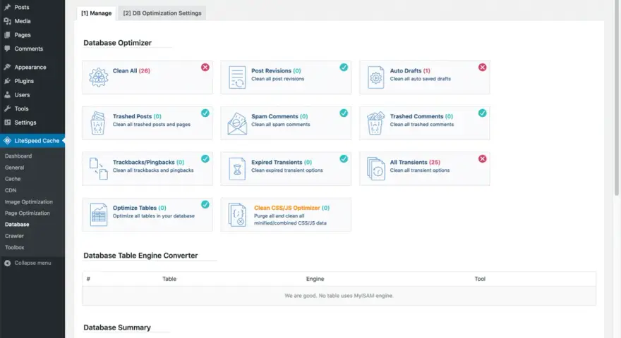Click 'We are good. No table uses MyISAM' text
The width and height of the screenshot is (621, 338).
tap(339, 296)
